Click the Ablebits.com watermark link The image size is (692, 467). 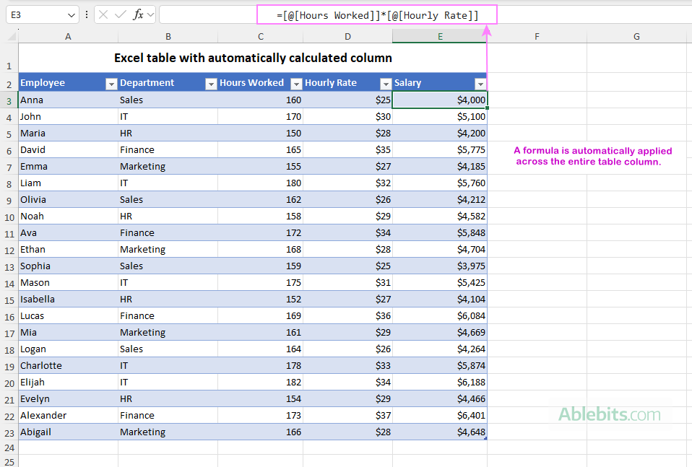610,415
